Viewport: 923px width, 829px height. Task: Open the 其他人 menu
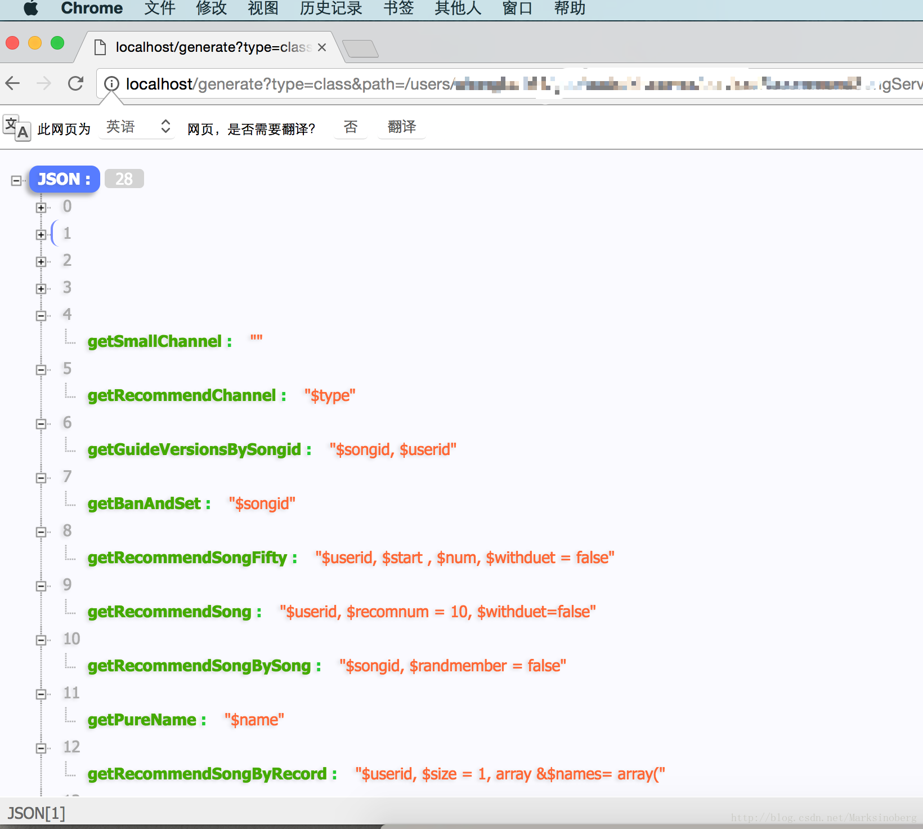(458, 8)
